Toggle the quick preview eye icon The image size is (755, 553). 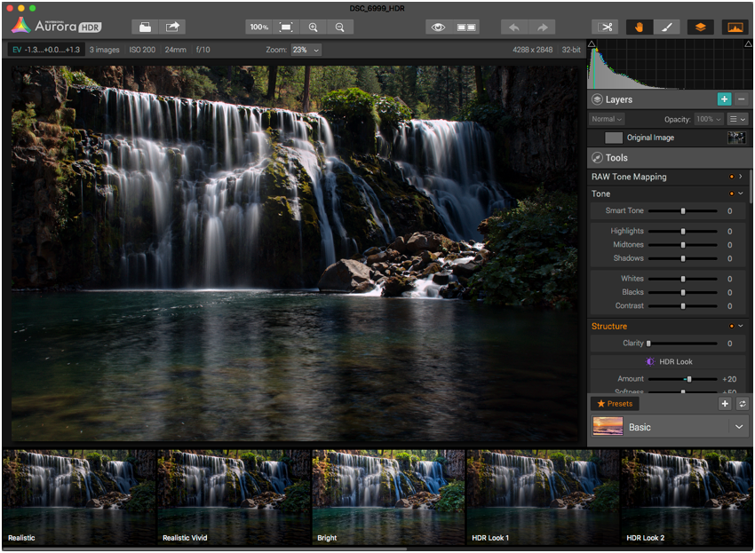[438, 28]
